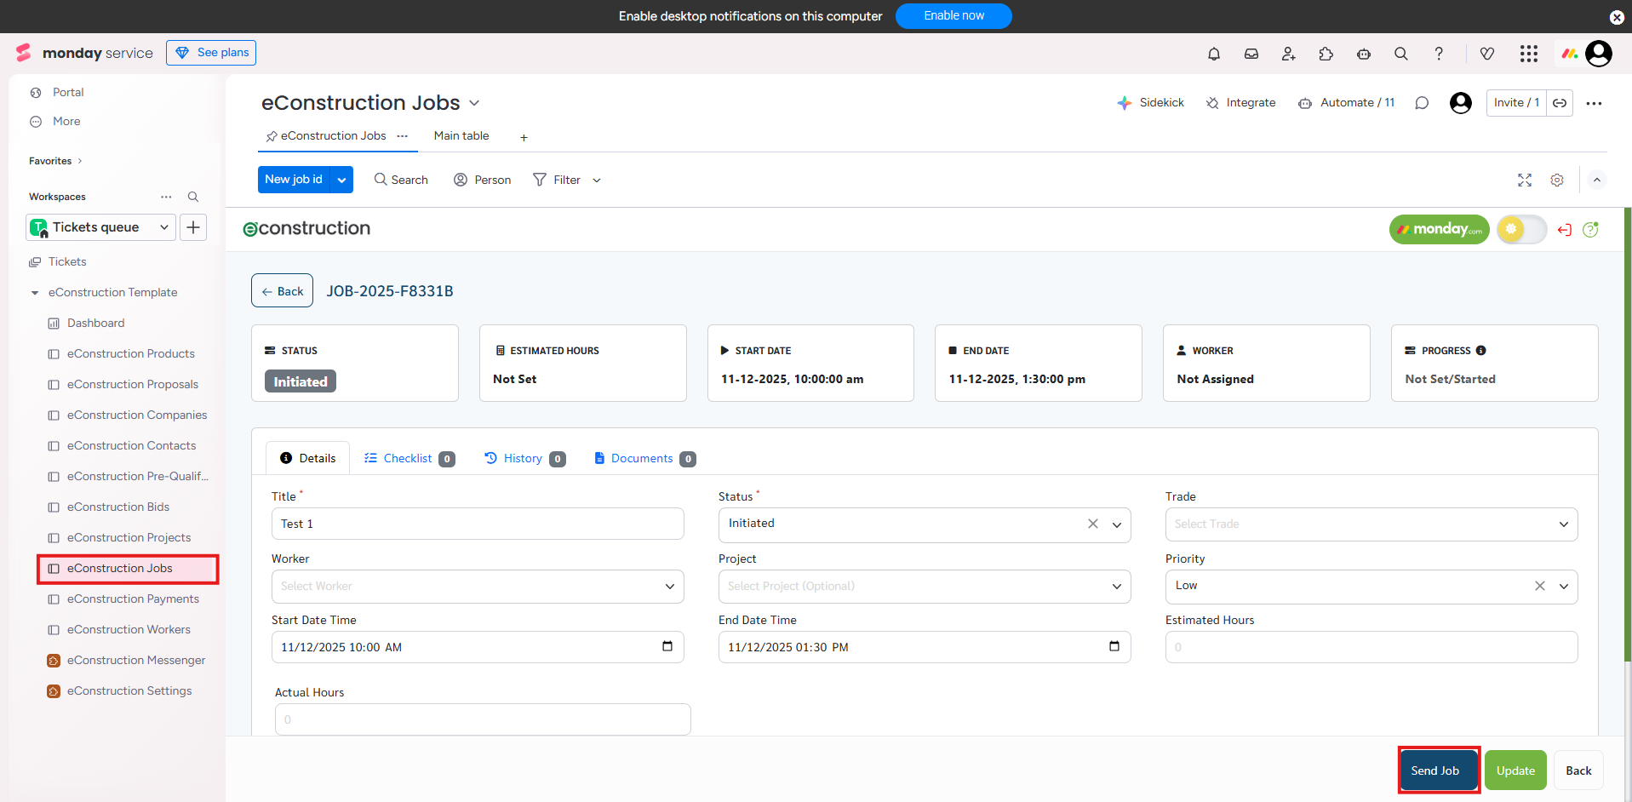The image size is (1632, 802).
Task: Click the green Update button
Action: (1515, 770)
